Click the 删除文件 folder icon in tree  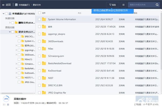[x=16, y=23]
